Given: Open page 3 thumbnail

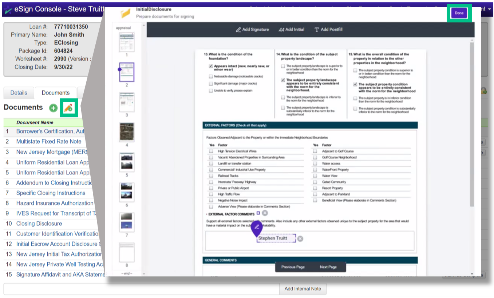Looking at the screenshot, I should (x=127, y=102).
